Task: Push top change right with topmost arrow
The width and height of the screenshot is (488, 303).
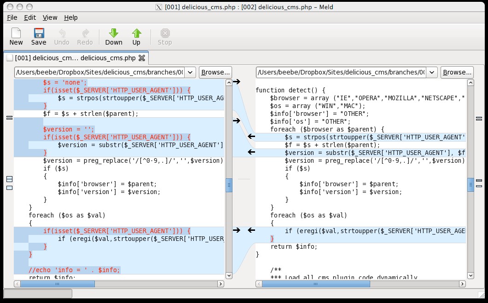Action: 237,82
